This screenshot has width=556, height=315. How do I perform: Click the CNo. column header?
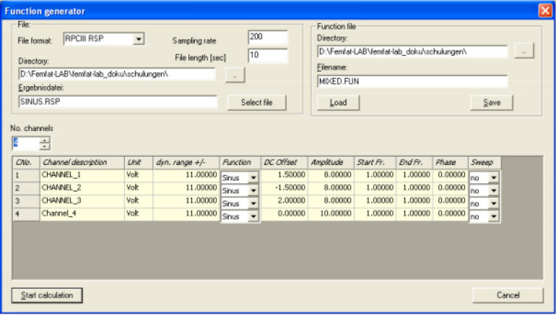click(26, 163)
